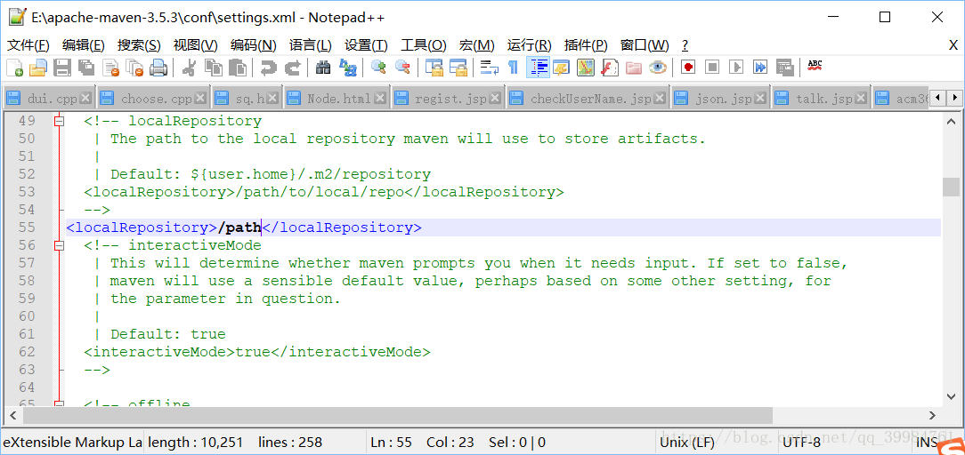Zoom out of the editor text
965x455 pixels.
[x=402, y=67]
